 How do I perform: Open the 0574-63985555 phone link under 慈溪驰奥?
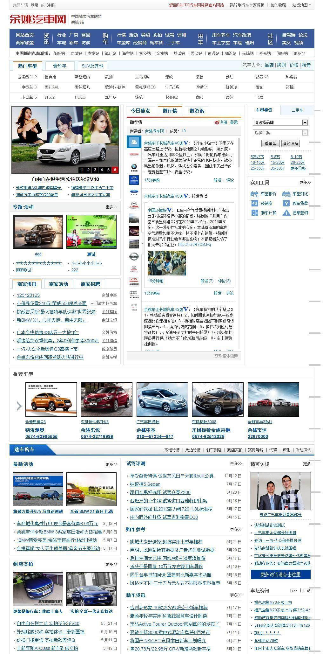click(x=41, y=436)
